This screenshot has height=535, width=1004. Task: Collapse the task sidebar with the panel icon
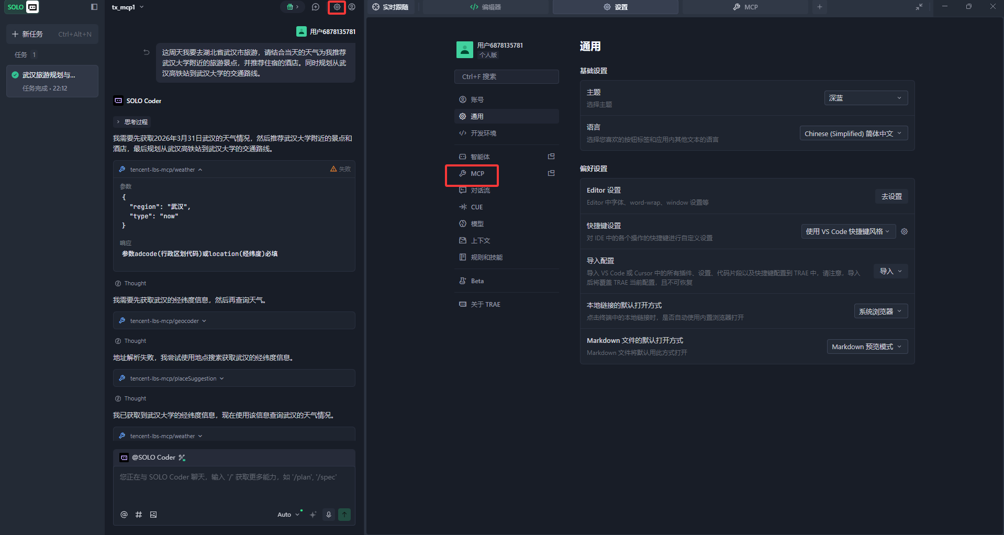(x=94, y=7)
